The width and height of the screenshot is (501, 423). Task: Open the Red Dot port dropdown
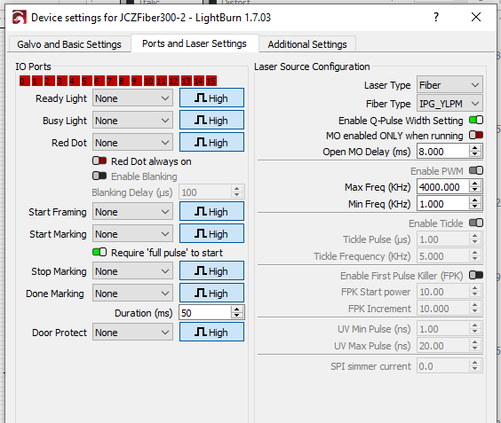(x=132, y=142)
